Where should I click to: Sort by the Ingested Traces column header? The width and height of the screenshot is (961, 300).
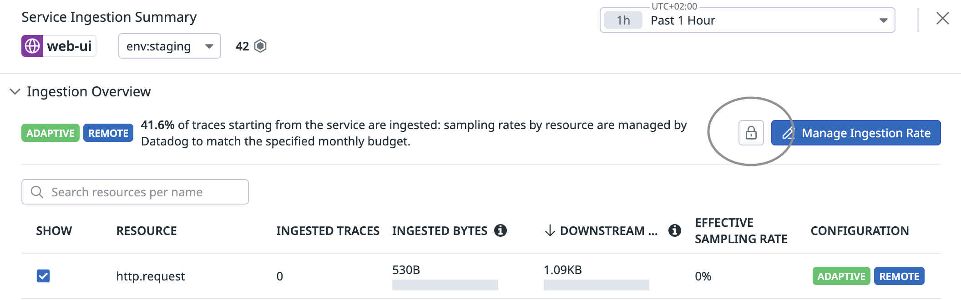(328, 231)
